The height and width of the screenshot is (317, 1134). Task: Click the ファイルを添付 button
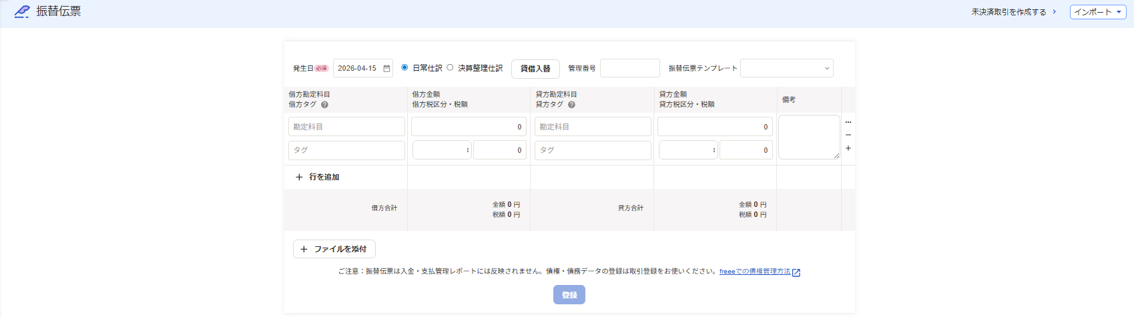pos(334,249)
